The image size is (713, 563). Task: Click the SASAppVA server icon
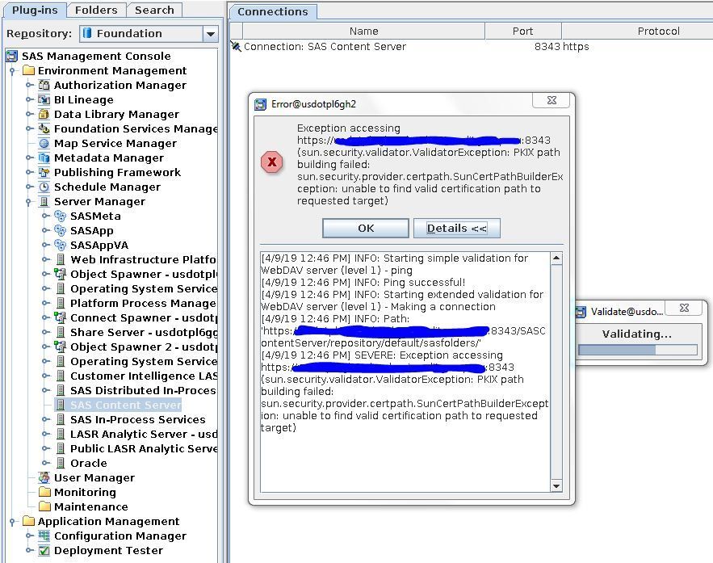tap(60, 245)
